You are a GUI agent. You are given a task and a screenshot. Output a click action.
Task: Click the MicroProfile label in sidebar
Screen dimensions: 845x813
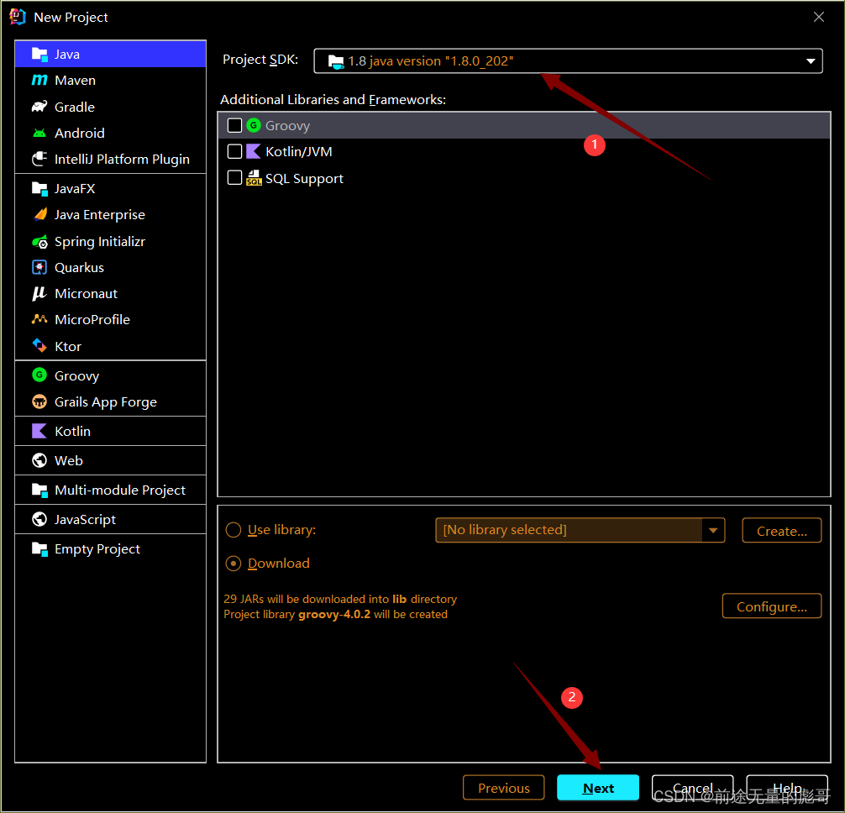92,319
